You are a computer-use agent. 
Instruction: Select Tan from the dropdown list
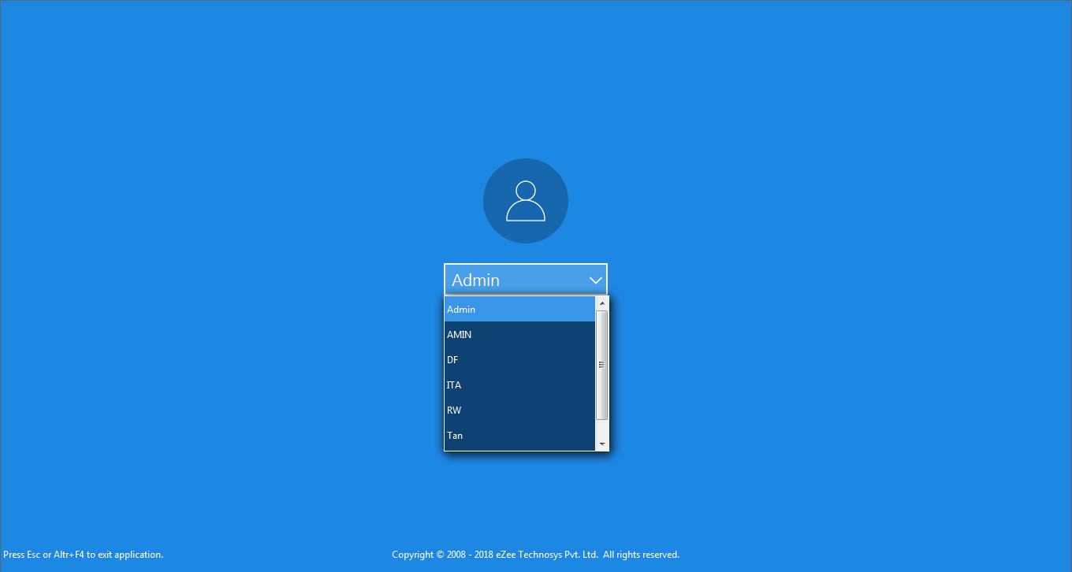point(520,436)
